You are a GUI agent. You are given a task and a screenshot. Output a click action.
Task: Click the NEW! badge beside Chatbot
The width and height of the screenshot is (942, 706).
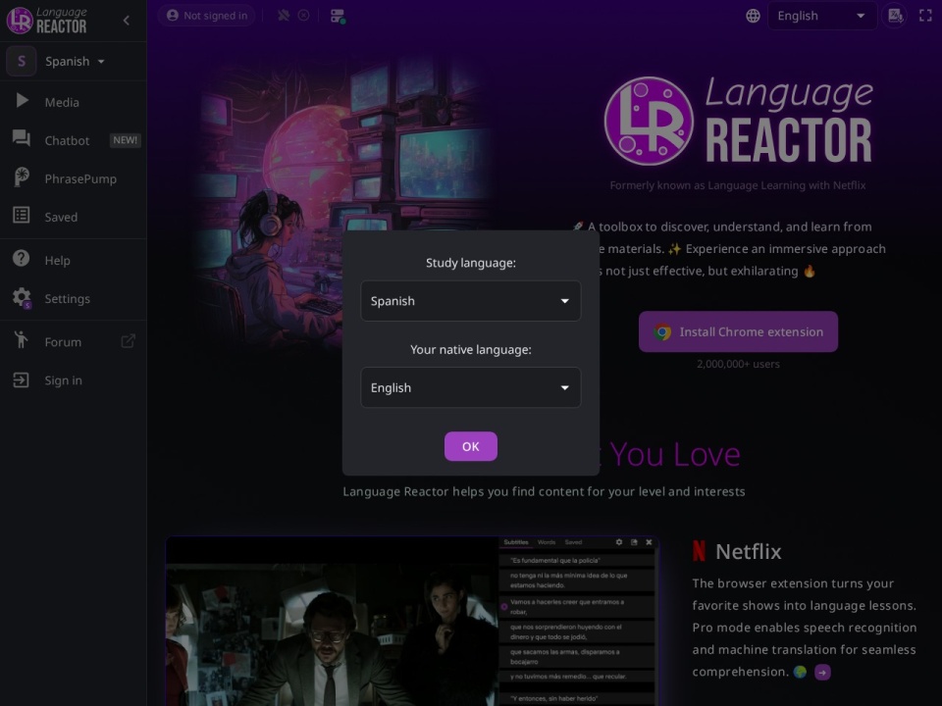pyautogui.click(x=125, y=140)
